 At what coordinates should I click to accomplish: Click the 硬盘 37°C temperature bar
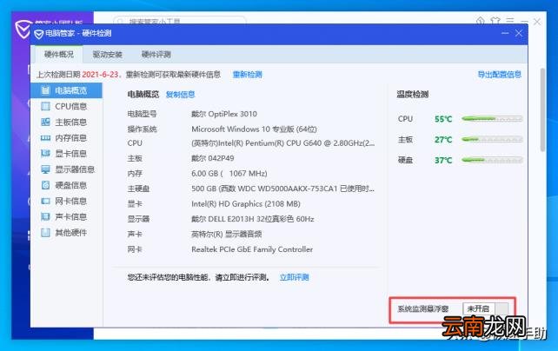[x=492, y=160]
